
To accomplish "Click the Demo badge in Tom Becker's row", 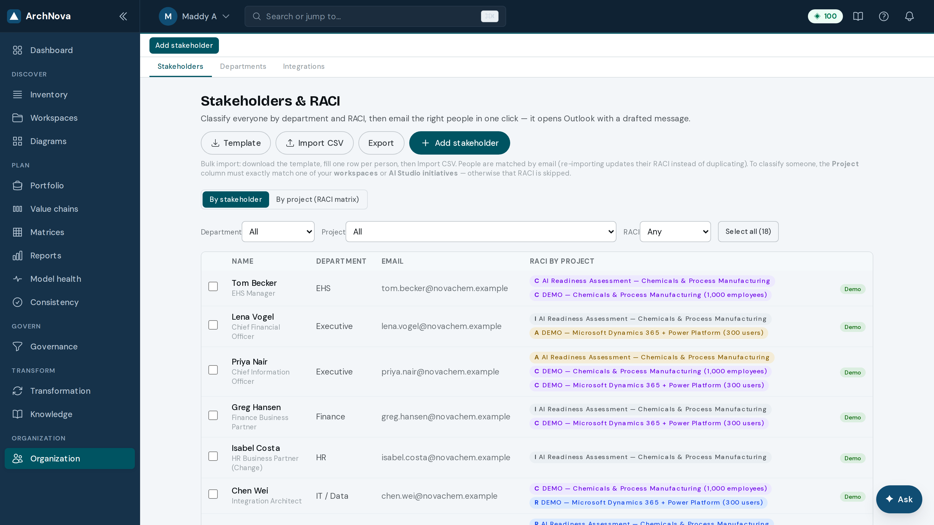I will [852, 289].
